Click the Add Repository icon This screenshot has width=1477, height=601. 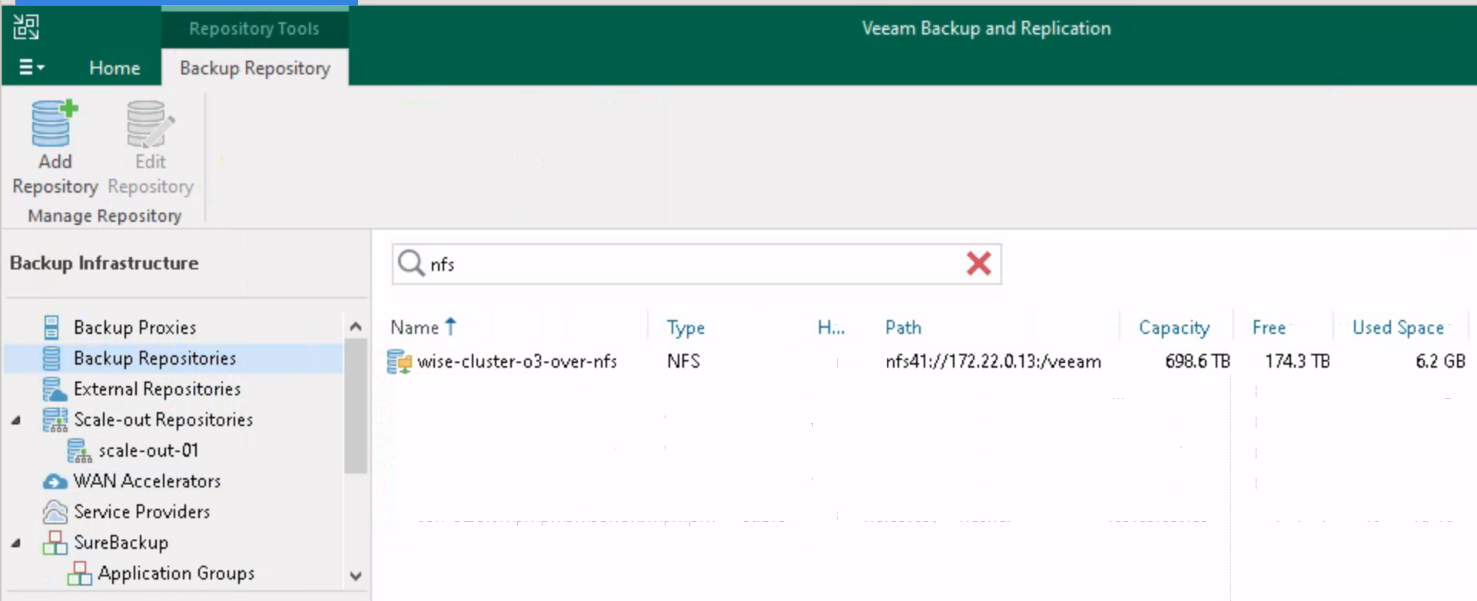coord(55,123)
